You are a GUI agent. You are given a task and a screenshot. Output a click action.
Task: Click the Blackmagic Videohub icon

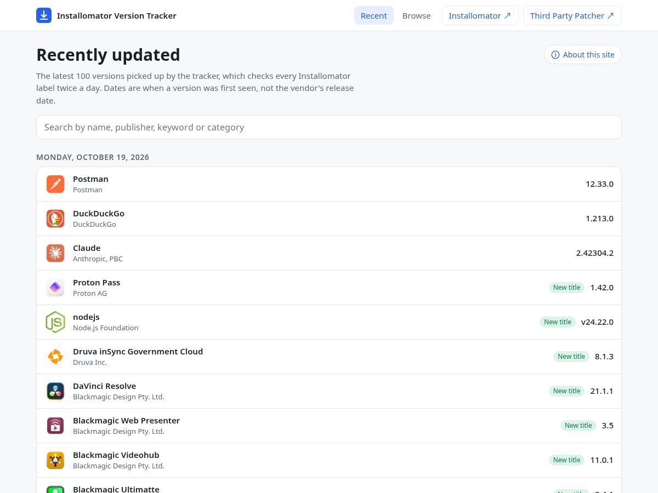(x=55, y=460)
